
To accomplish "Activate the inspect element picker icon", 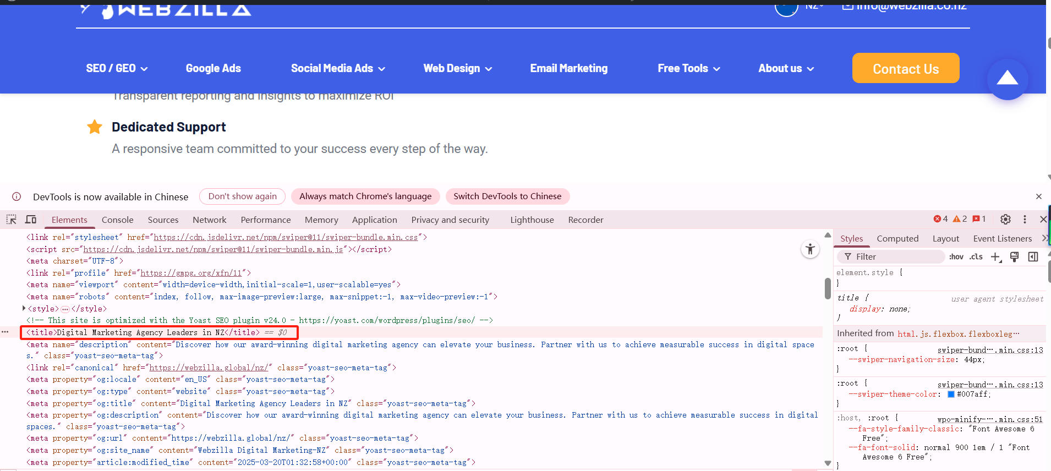I will coord(11,220).
